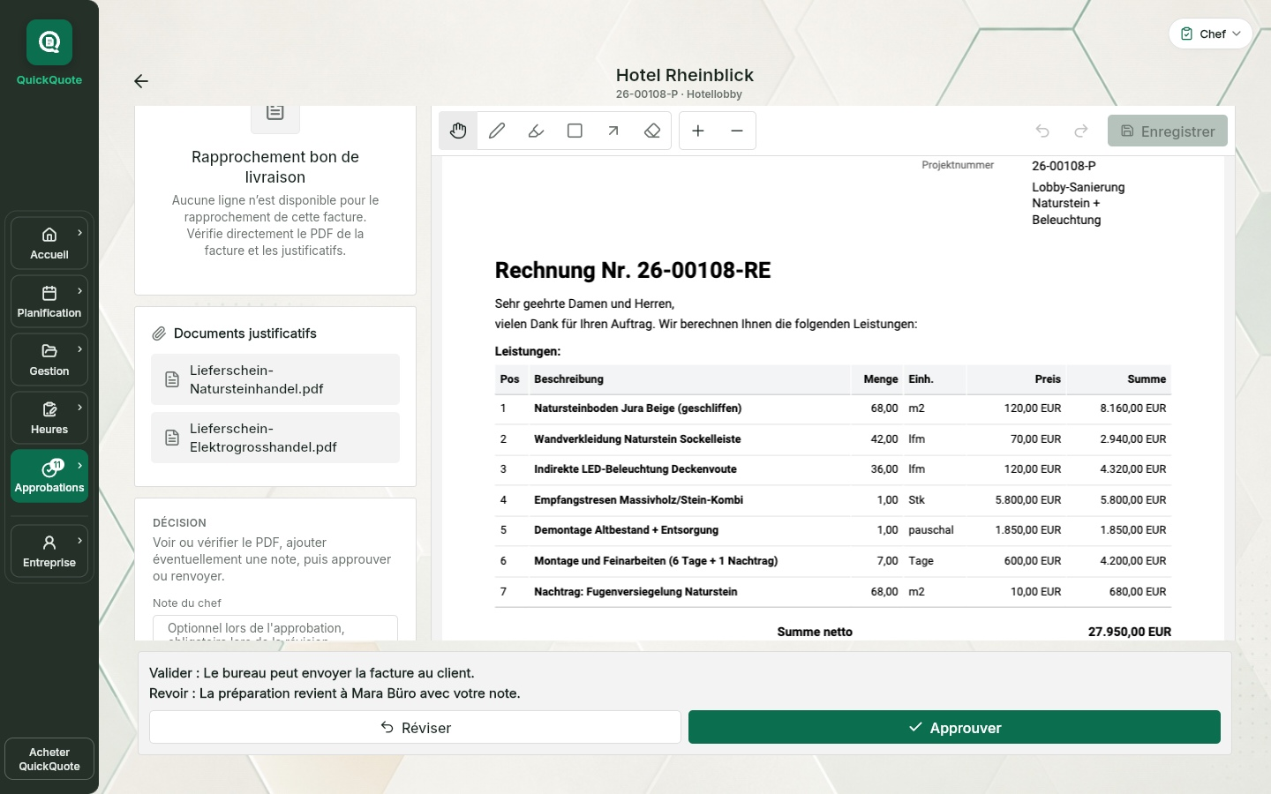Open the Planification sidebar section
The image size is (1271, 794).
tap(49, 302)
